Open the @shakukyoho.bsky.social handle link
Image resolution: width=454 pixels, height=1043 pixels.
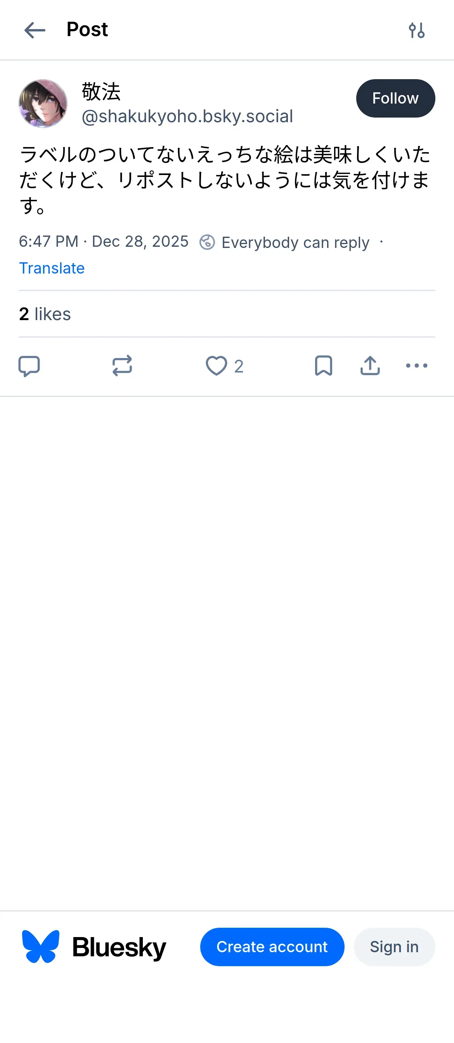(187, 117)
